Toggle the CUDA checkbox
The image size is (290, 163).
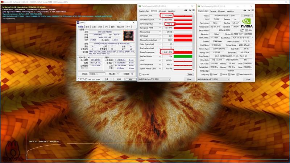tap(221, 75)
